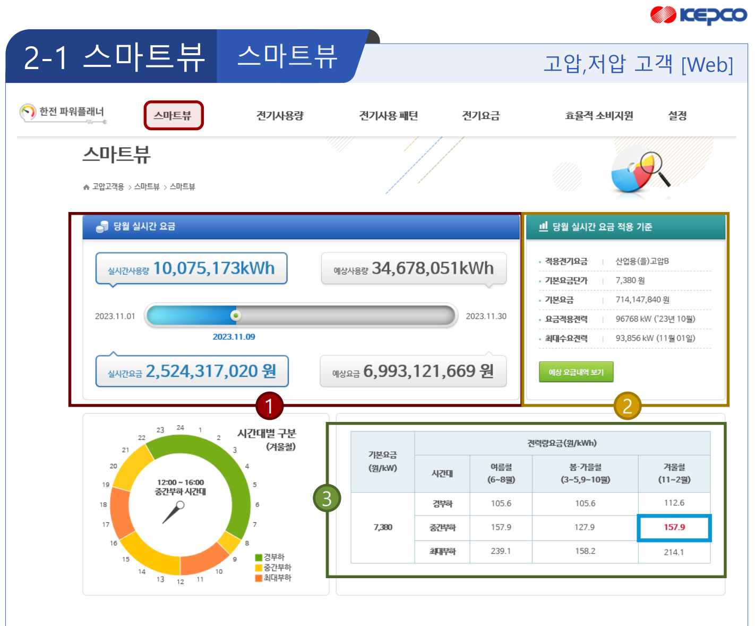Click the yellow 중간부하 legend square
This screenshot has height=626, width=755.
coord(260,568)
